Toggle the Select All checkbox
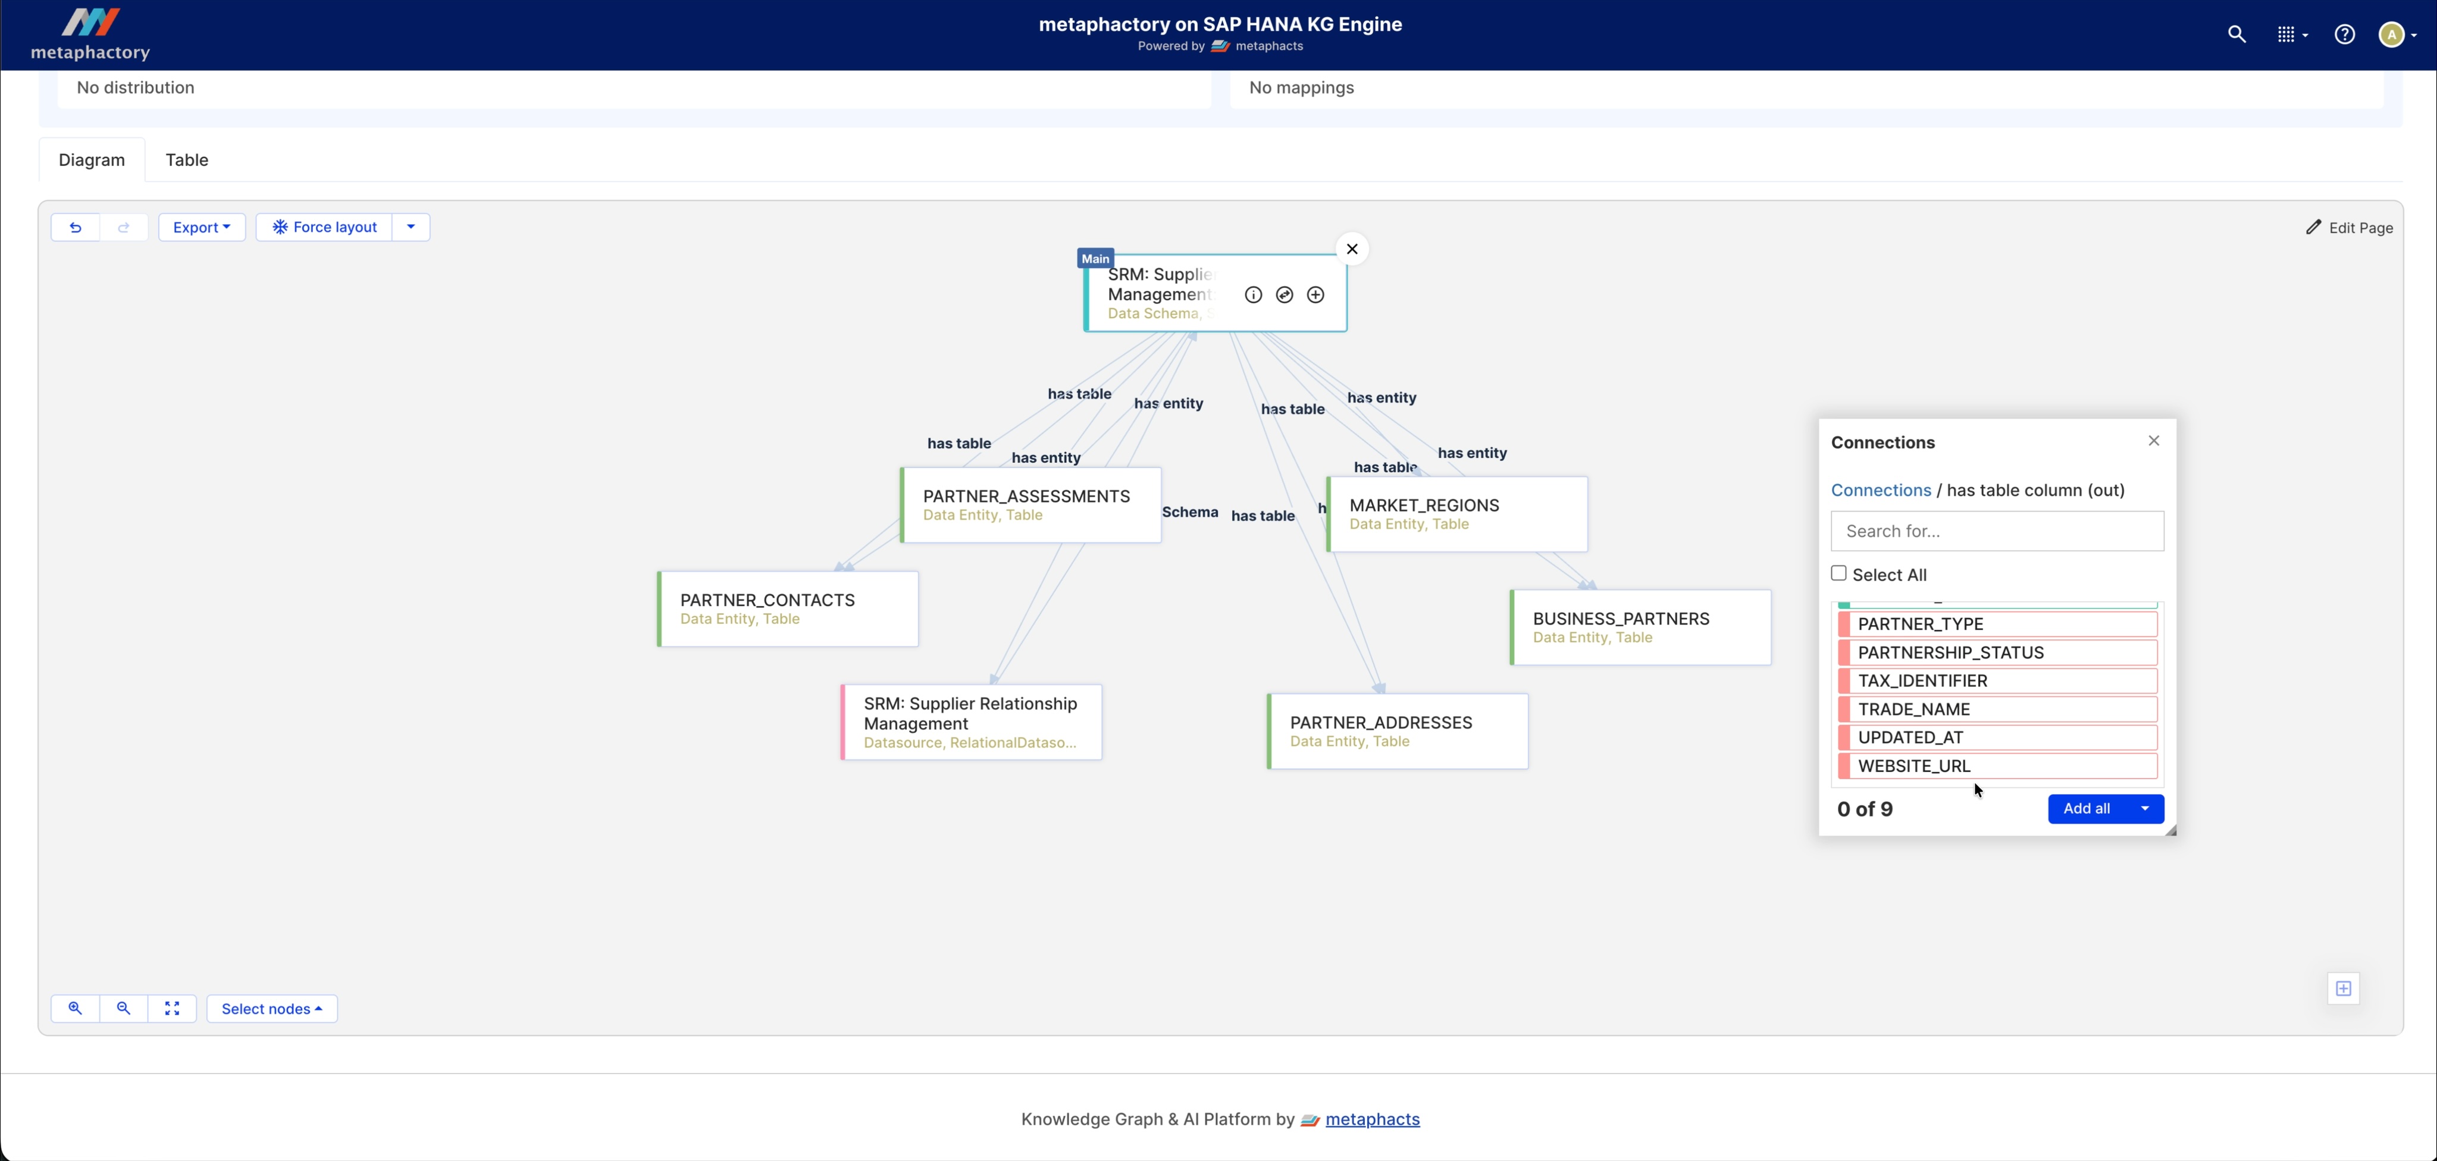This screenshot has height=1161, width=2437. pos(1838,573)
